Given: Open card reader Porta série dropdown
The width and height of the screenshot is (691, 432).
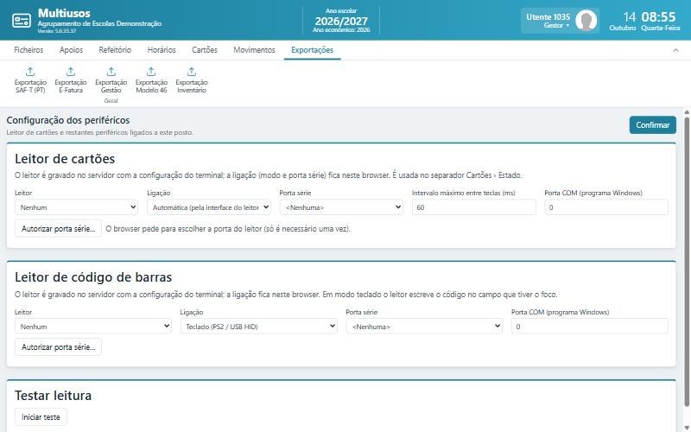Looking at the screenshot, I should click(x=341, y=207).
